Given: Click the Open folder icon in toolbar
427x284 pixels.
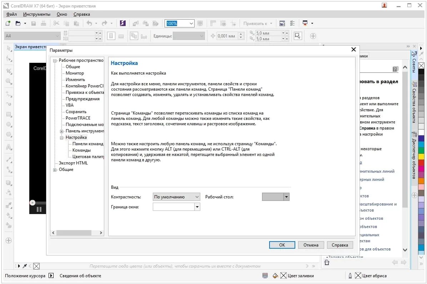Looking at the screenshot, I should (x=18, y=24).
